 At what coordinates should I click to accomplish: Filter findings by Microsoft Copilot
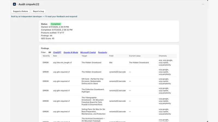[88, 52]
